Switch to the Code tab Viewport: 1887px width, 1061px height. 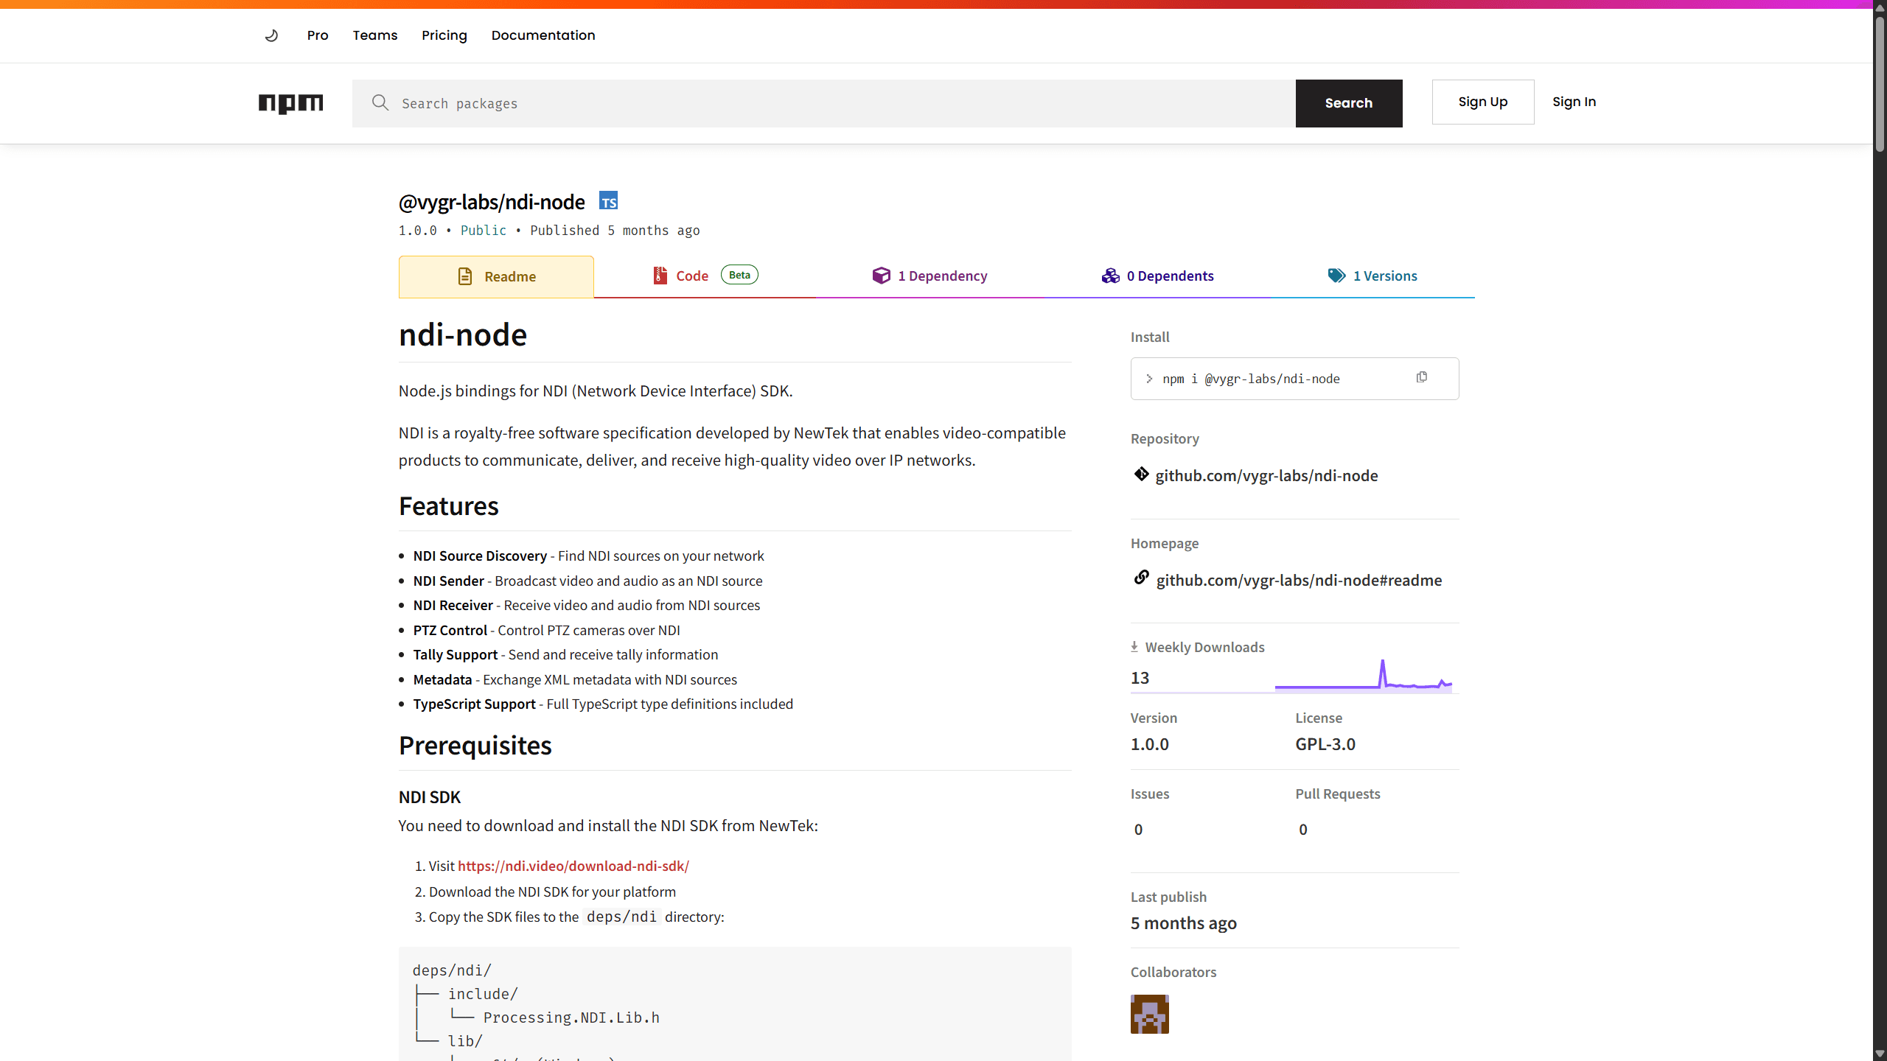click(x=705, y=276)
